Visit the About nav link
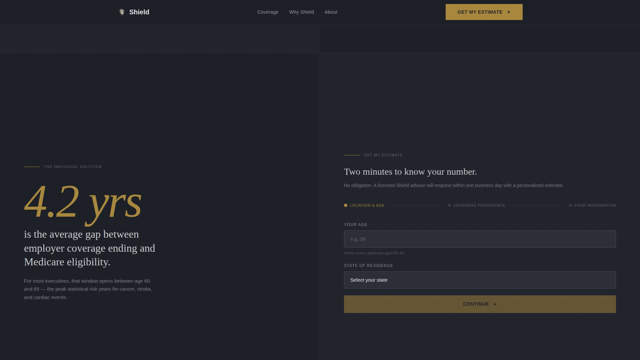This screenshot has width=640, height=360. coord(331,12)
